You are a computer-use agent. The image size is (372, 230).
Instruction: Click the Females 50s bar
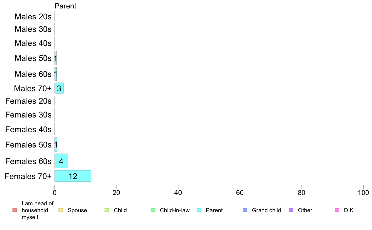pyautogui.click(x=56, y=144)
